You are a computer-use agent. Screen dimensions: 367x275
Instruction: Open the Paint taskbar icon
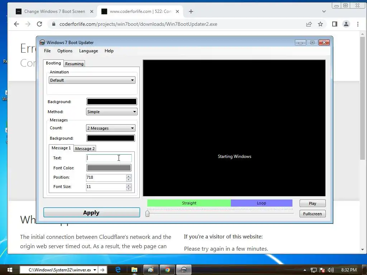(x=151, y=270)
